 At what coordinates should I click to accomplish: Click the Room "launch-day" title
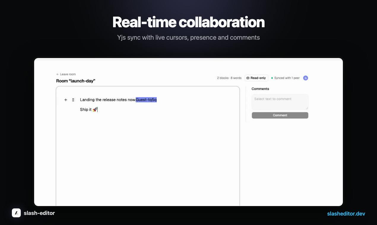[x=76, y=81]
